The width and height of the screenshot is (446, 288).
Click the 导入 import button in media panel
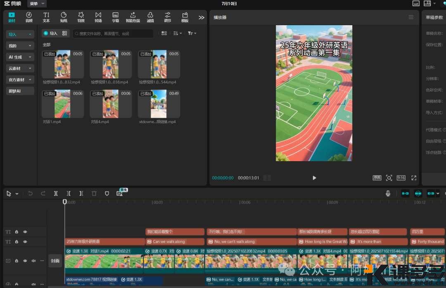(51, 33)
